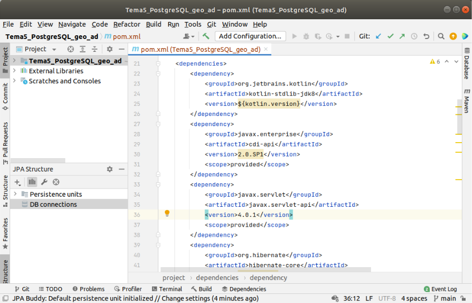Click Expand All in Project panel
This screenshot has width=472, height=303.
pyautogui.click(x=82, y=49)
